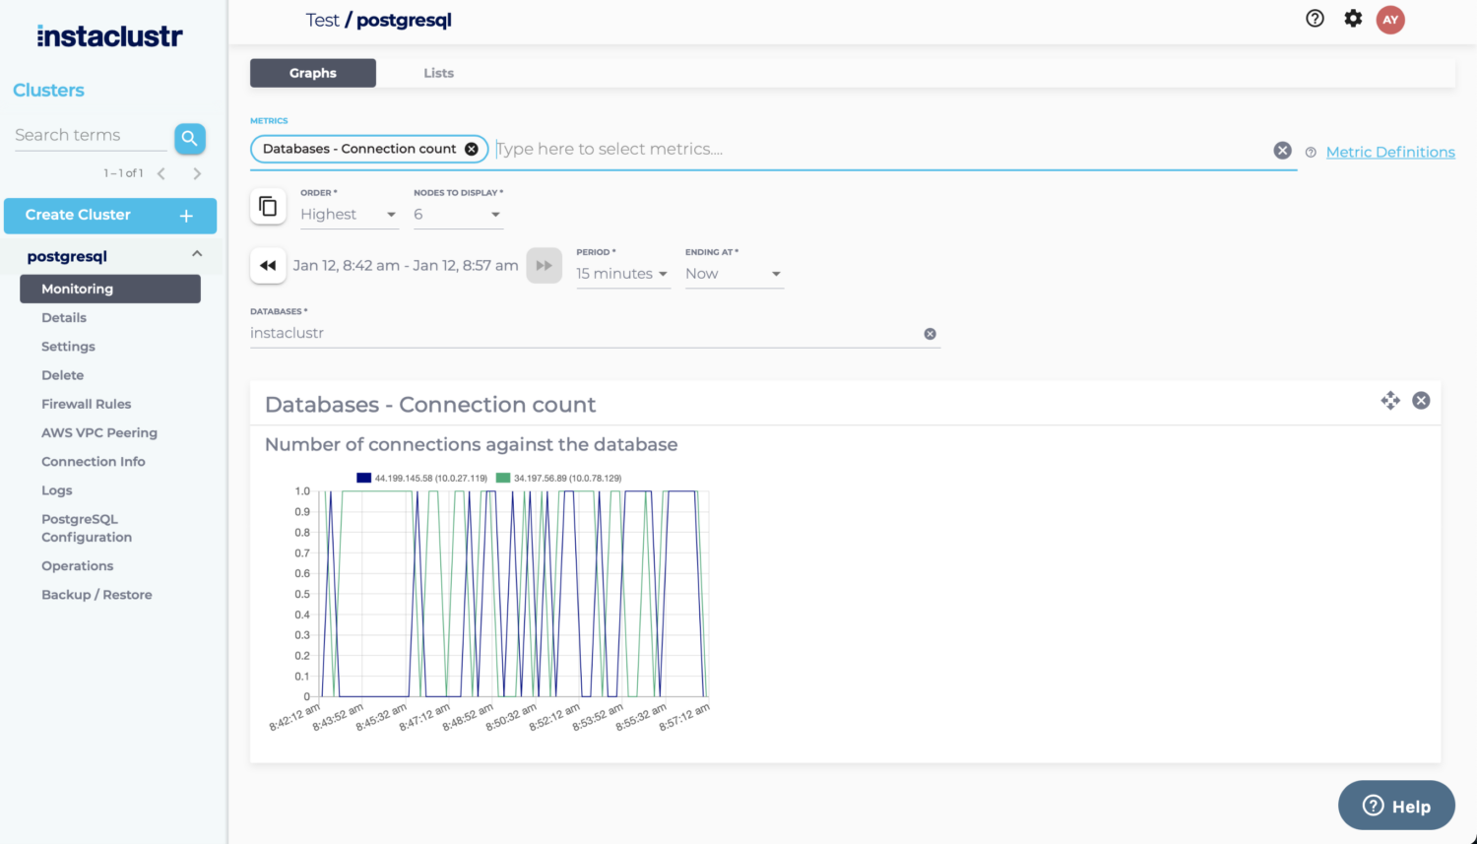Image resolution: width=1477 pixels, height=844 pixels.
Task: Click the Create Cluster button
Action: point(110,215)
